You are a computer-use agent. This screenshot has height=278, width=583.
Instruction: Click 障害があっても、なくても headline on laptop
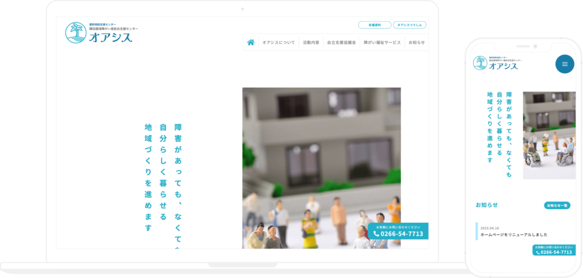click(x=178, y=186)
